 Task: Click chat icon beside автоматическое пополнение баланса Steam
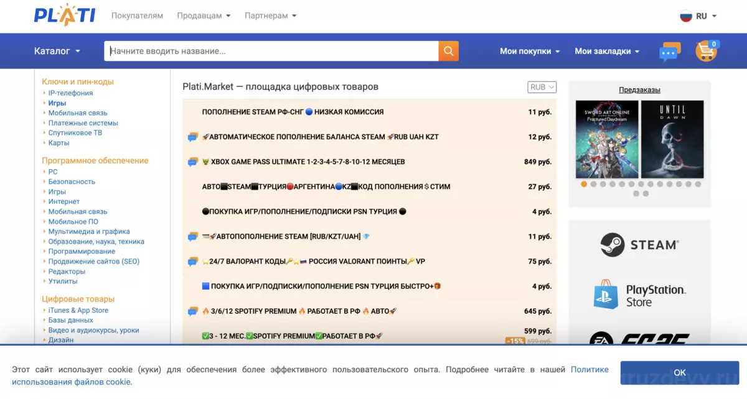tap(193, 137)
